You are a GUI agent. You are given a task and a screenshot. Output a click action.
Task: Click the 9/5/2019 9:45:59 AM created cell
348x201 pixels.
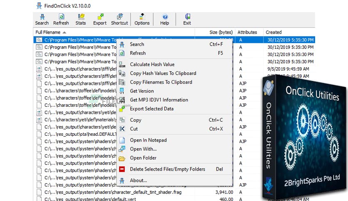click(x=288, y=69)
